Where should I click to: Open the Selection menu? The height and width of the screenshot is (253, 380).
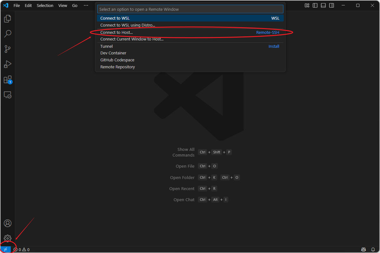click(x=45, y=5)
